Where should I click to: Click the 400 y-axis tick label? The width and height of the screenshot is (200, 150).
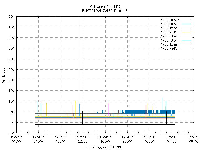11,38
